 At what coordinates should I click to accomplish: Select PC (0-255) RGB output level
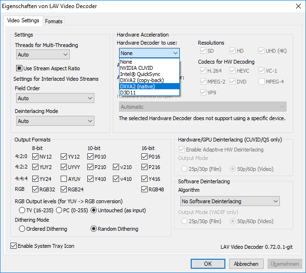pos(59,210)
